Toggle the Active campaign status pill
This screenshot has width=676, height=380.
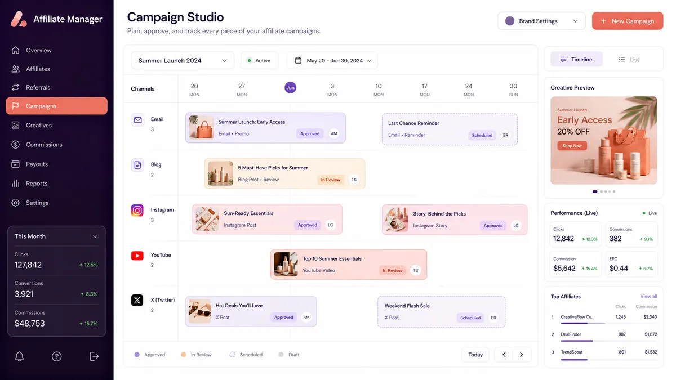[259, 60]
